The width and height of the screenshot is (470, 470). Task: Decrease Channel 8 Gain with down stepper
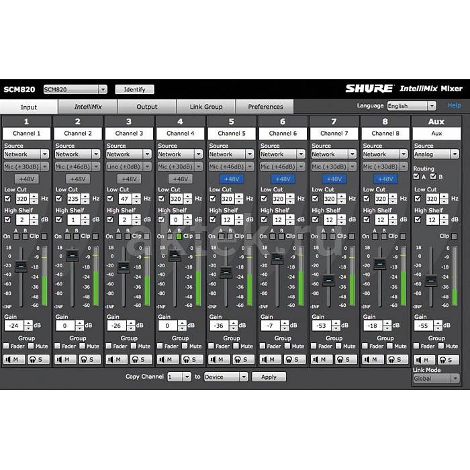(387, 328)
